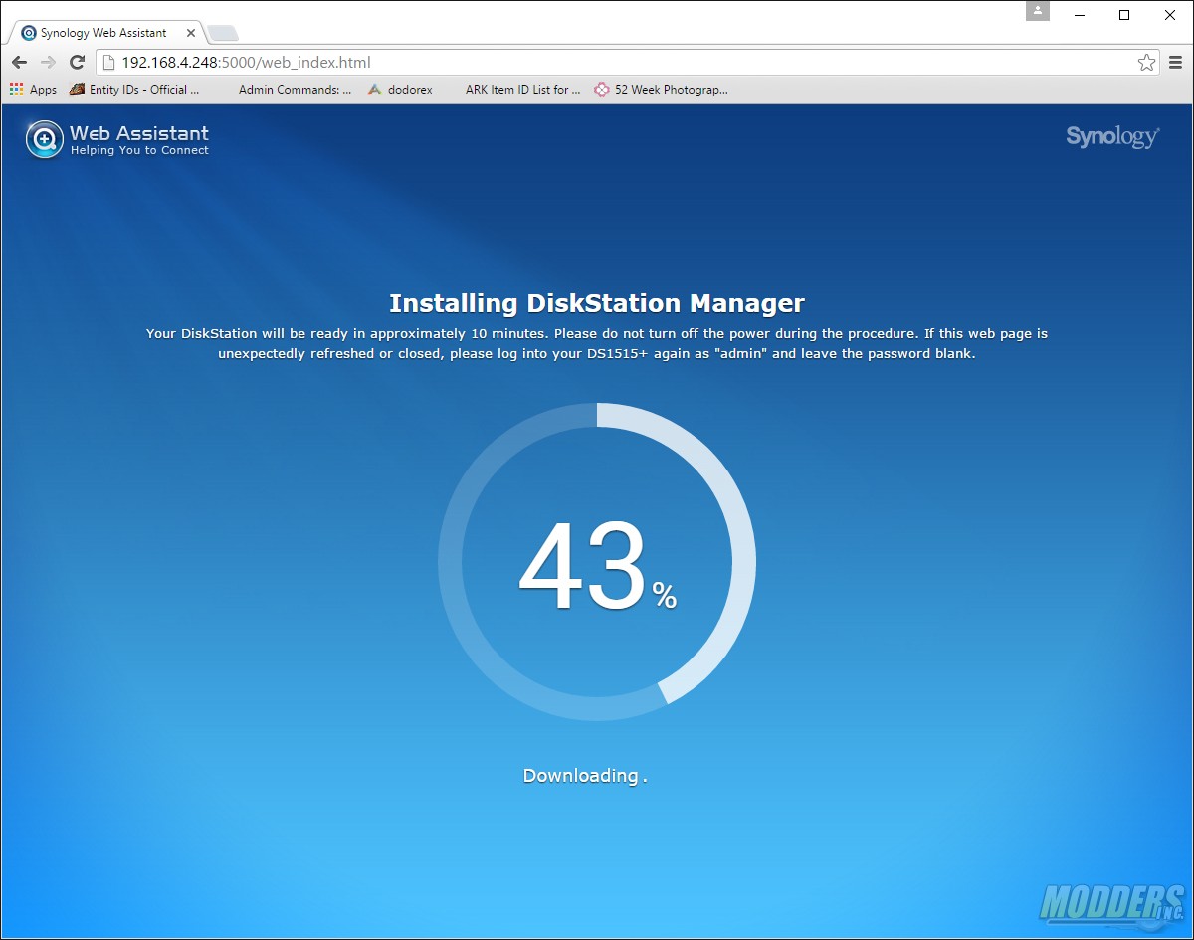Screen dimensions: 1194x940
Task: Close the Synology Web Assistant tab
Action: point(189,33)
